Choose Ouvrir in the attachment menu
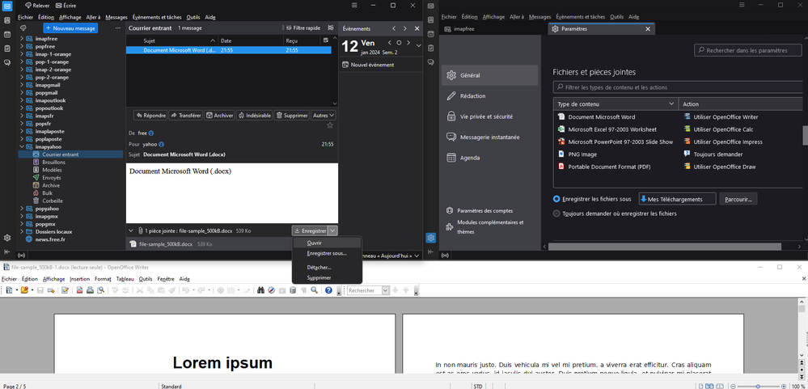 [x=315, y=243]
